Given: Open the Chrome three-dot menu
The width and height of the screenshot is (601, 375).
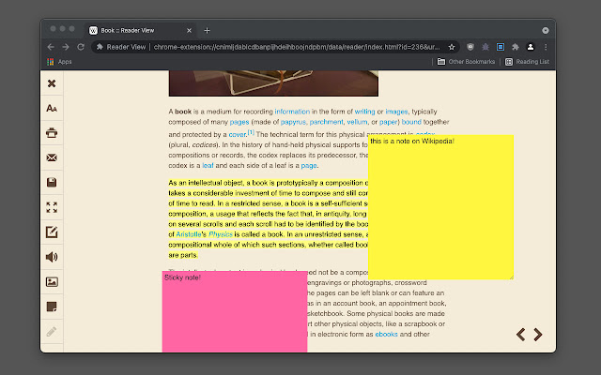Looking at the screenshot, I should (x=546, y=46).
